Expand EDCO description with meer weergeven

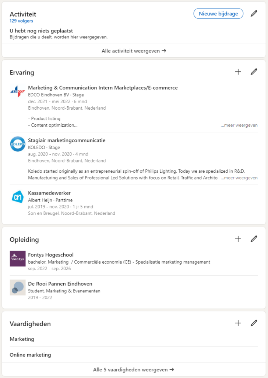(239, 125)
